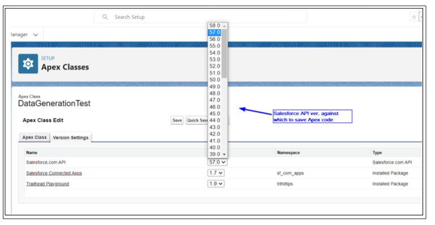Viewport: 435px width, 225px height.
Task: Pick version 53.0 from list
Action: 215,60
